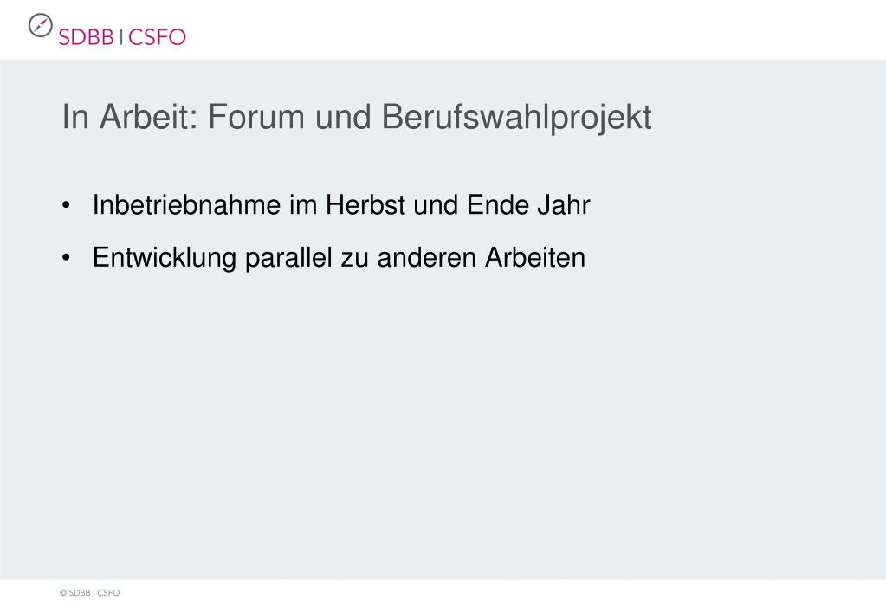Screen dimensions: 886x613
Task: Click the copyright symbol in the footer
Action: pyautogui.click(x=63, y=593)
